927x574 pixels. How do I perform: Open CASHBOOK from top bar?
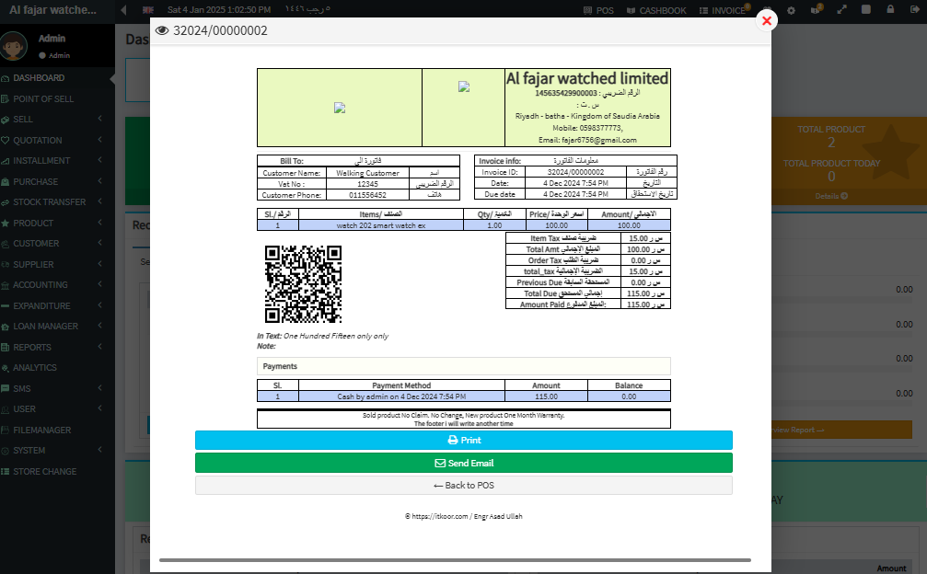[656, 11]
